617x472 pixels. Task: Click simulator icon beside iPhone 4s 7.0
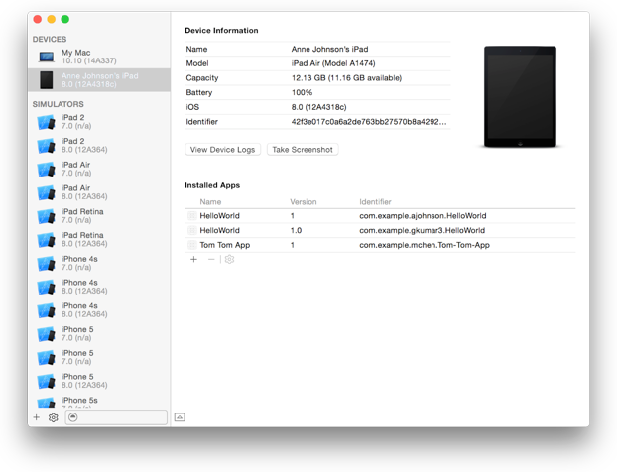coord(46,264)
